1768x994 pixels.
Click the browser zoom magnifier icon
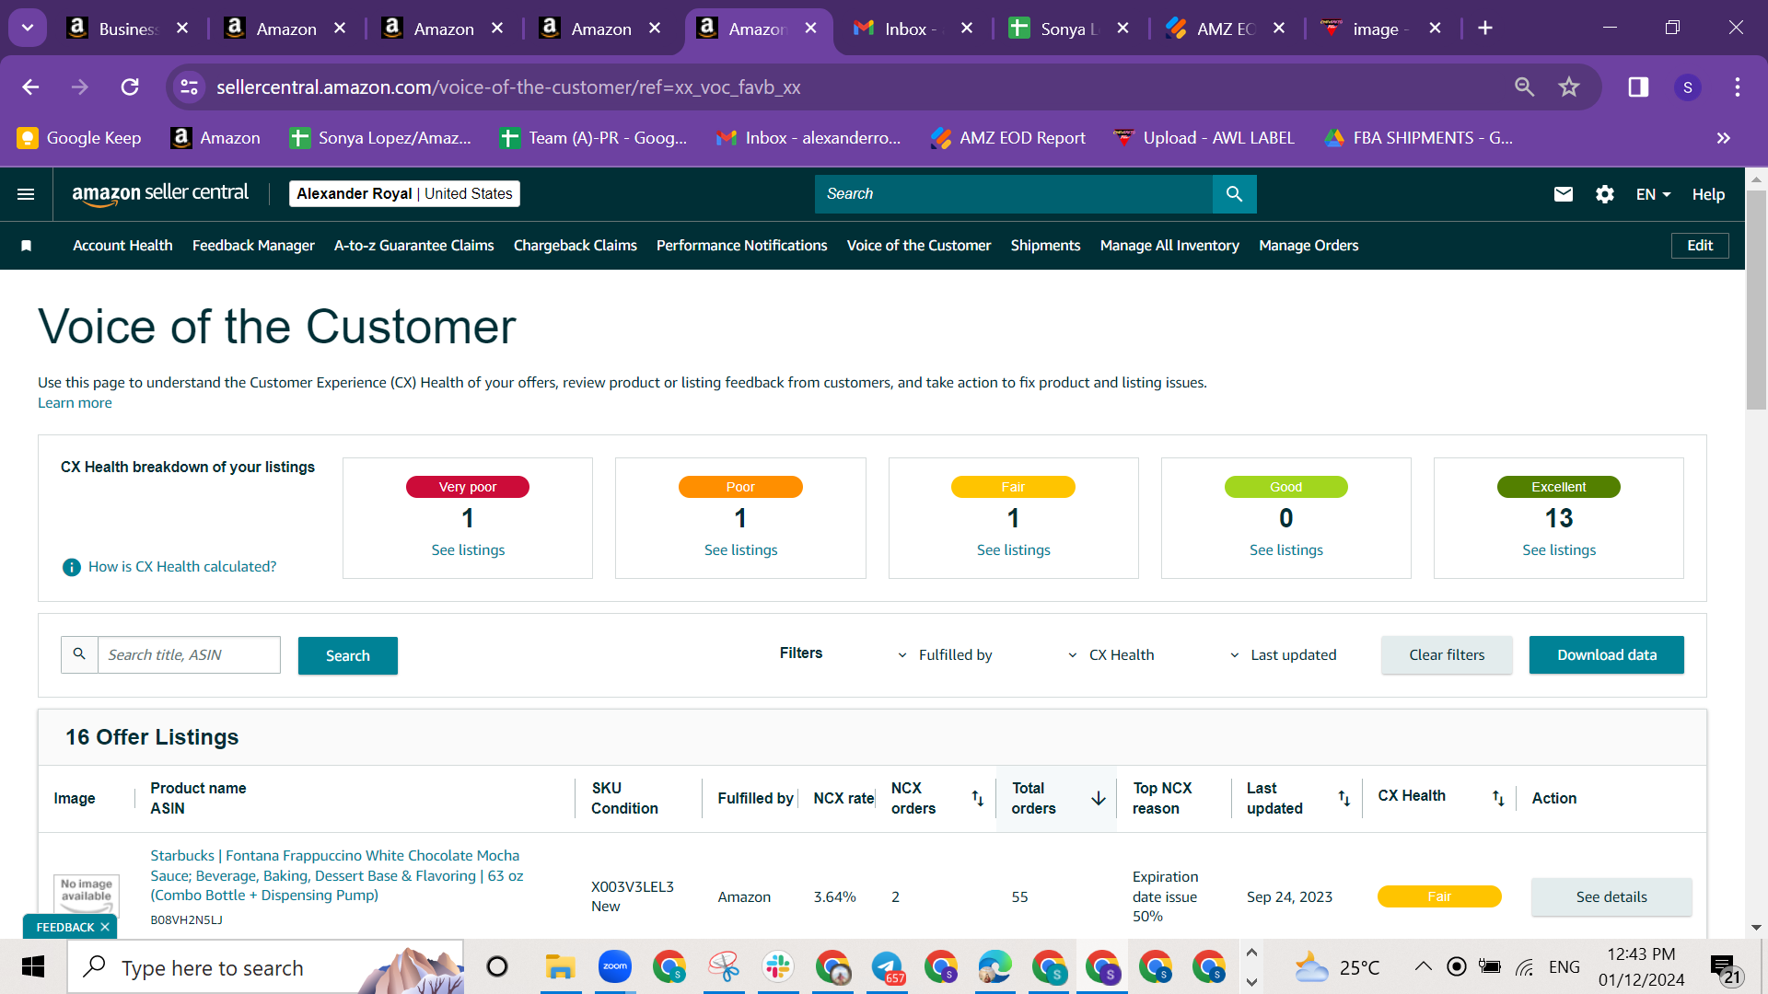point(1525,87)
